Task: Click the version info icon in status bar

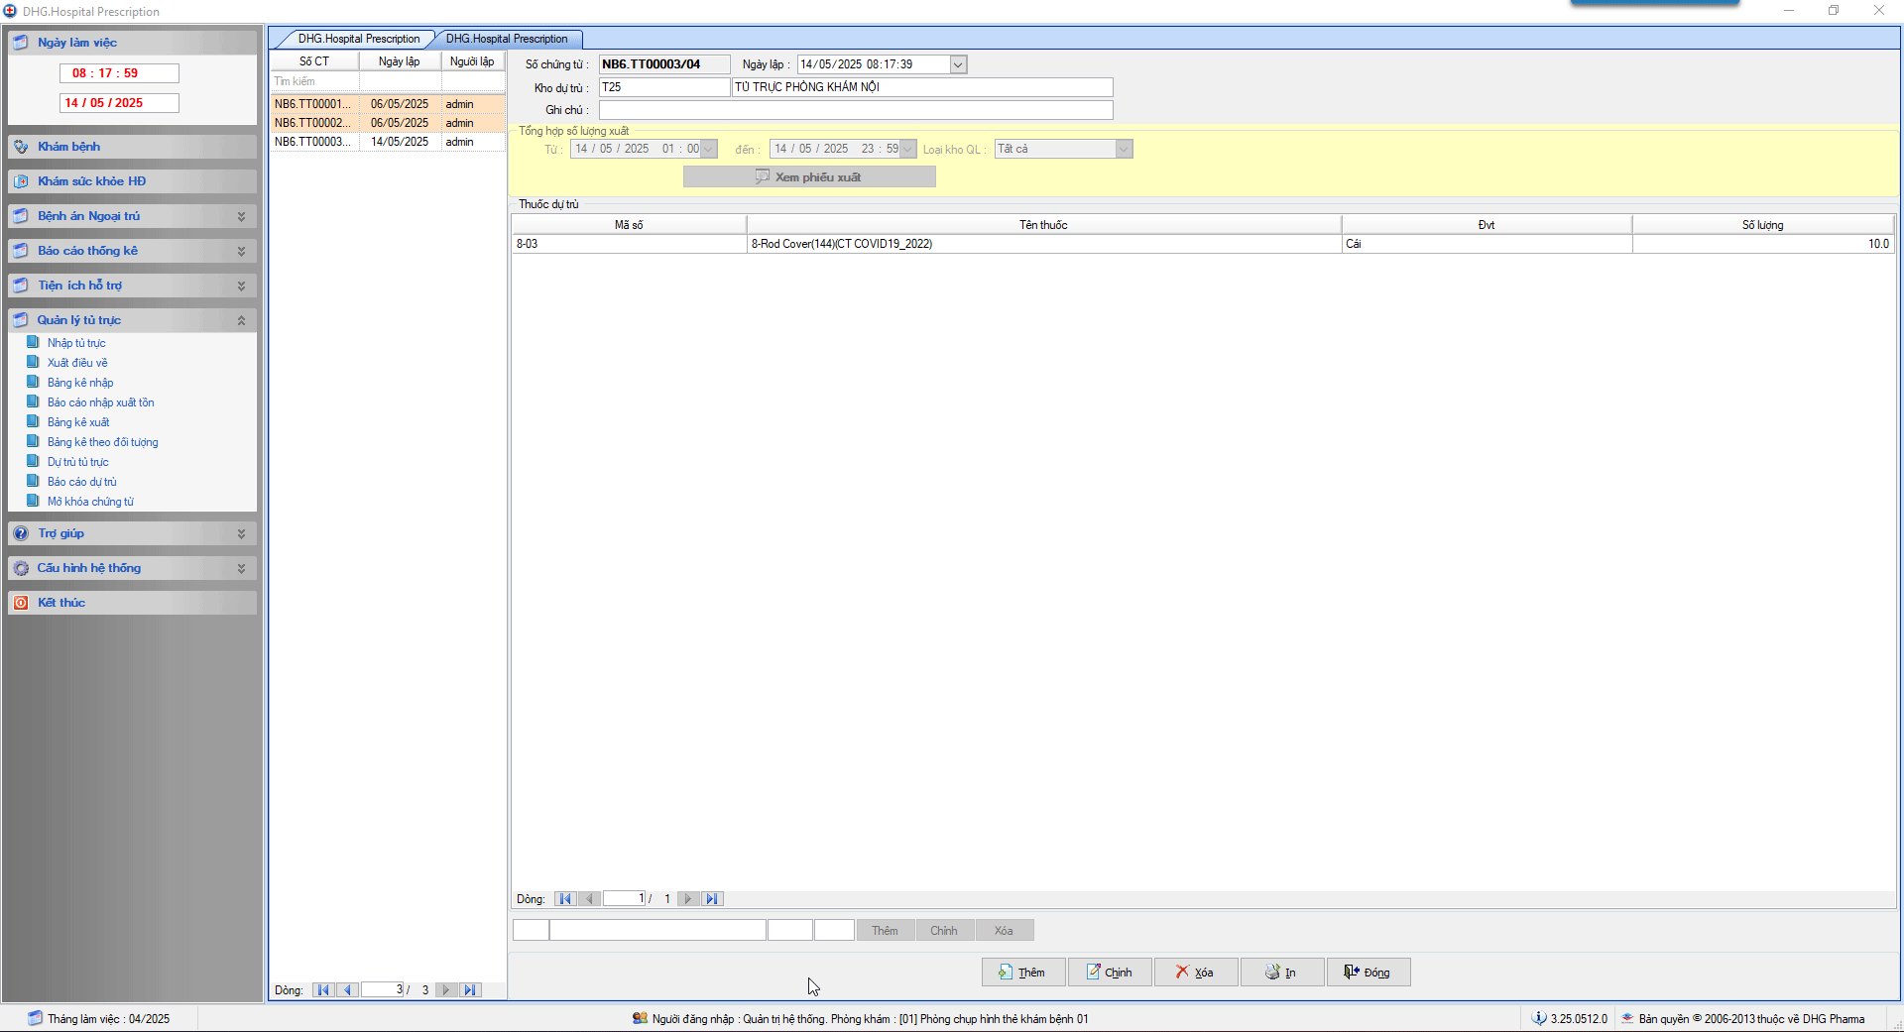Action: pyautogui.click(x=1539, y=1018)
